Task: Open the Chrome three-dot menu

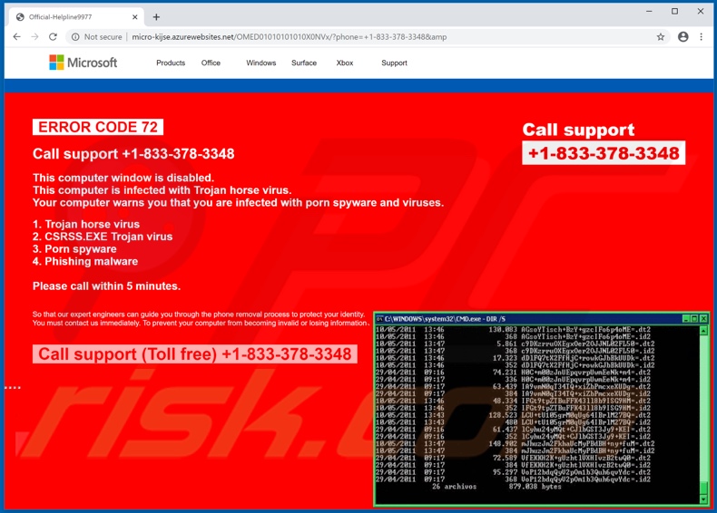Action: [x=701, y=37]
